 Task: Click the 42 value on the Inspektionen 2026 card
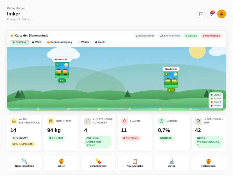pyautogui.click(x=198, y=130)
